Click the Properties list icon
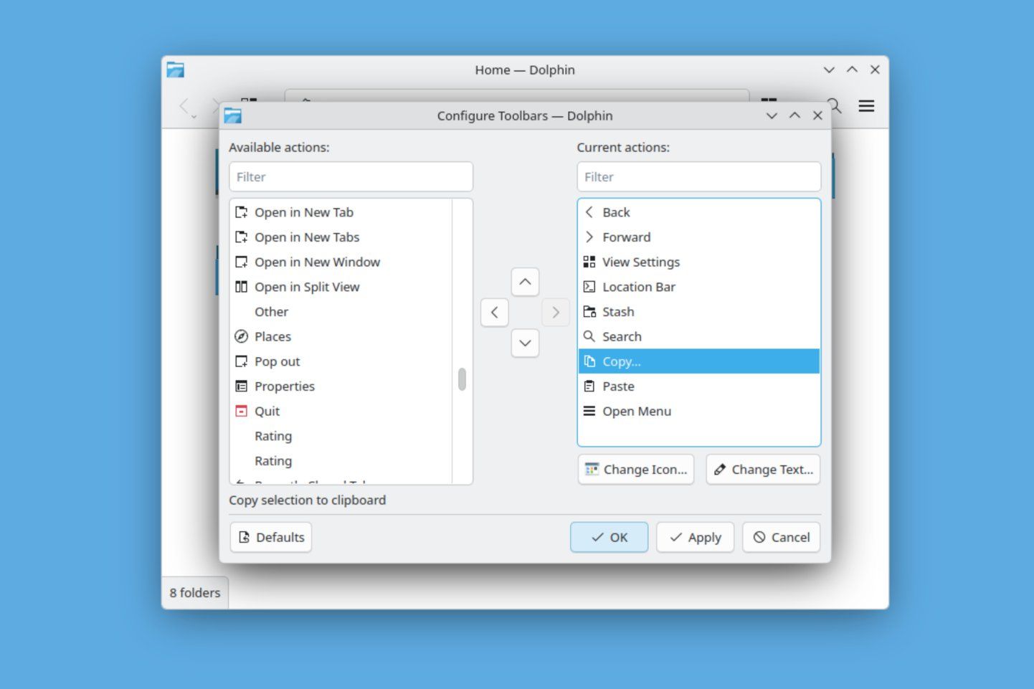This screenshot has width=1034, height=689. click(x=242, y=386)
